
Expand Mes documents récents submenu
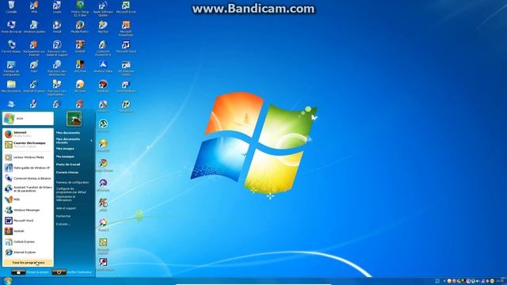tap(74, 141)
